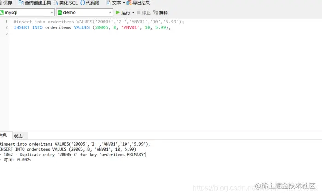Click the #insert line in message output

click(75, 144)
